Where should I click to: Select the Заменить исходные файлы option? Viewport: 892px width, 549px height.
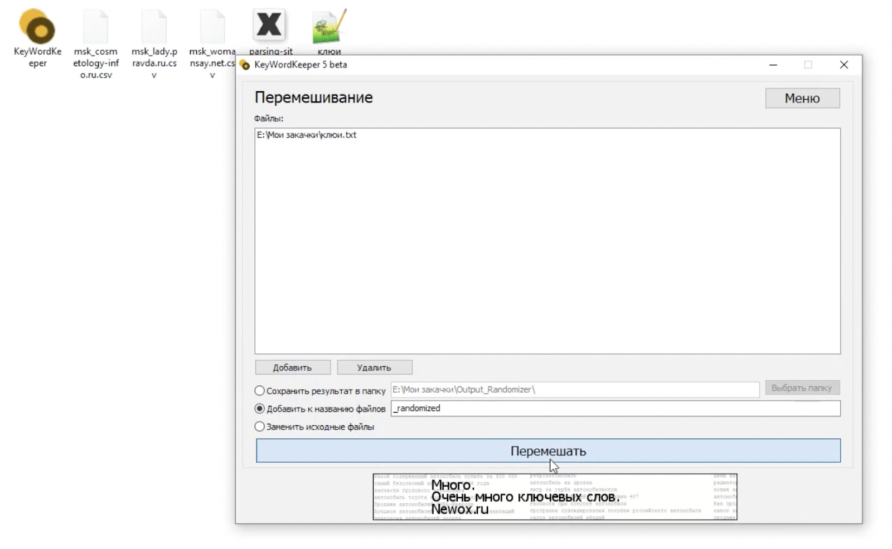point(314,427)
